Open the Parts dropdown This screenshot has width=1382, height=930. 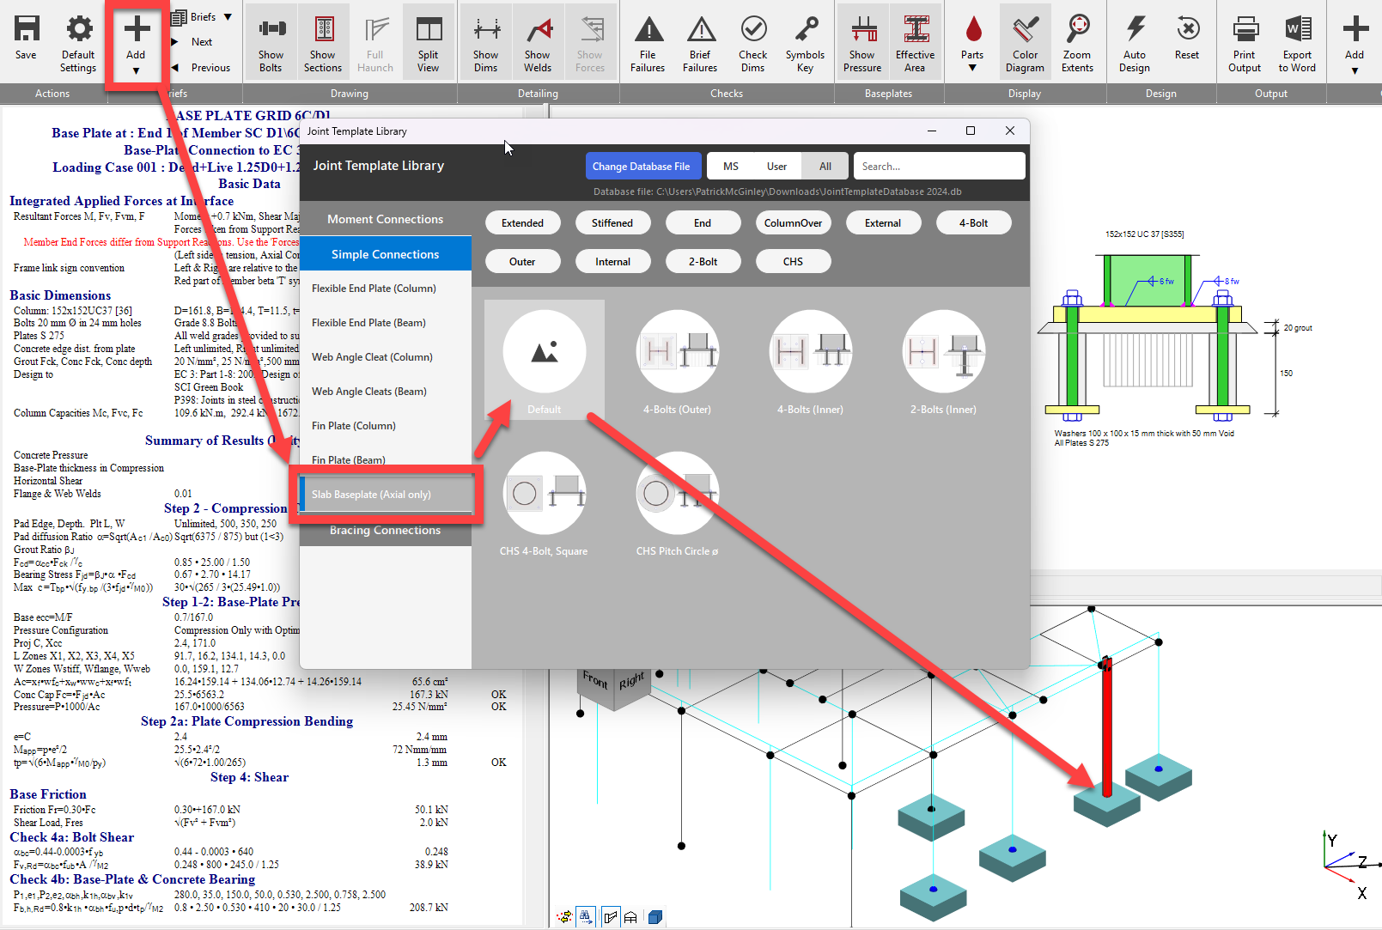tap(972, 43)
